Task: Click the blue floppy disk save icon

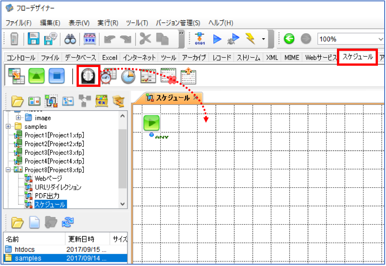Action: (33, 39)
